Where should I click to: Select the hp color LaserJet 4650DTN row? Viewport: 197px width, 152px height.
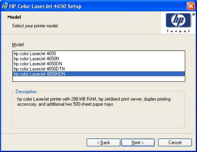[99, 69]
